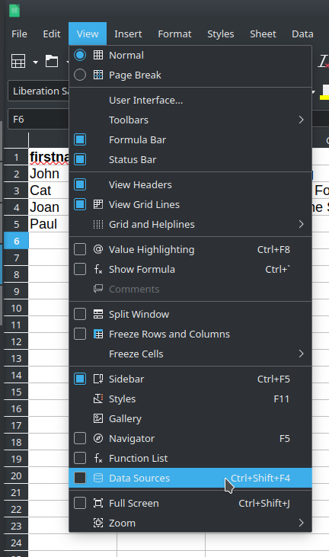
Task: Click the Navigator compass icon
Action: coord(98,438)
